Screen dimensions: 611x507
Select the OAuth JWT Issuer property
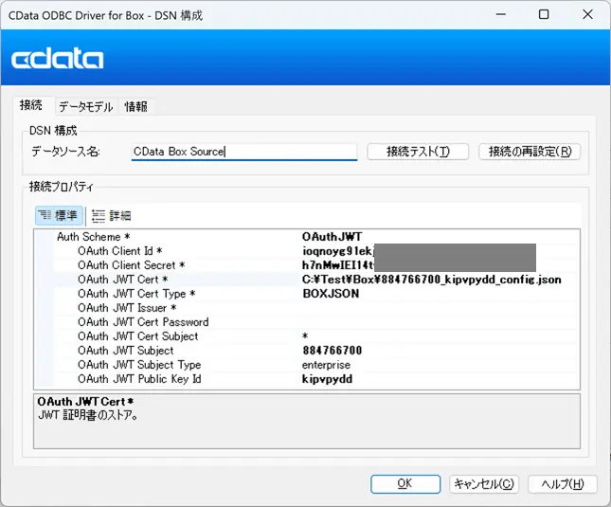(125, 308)
